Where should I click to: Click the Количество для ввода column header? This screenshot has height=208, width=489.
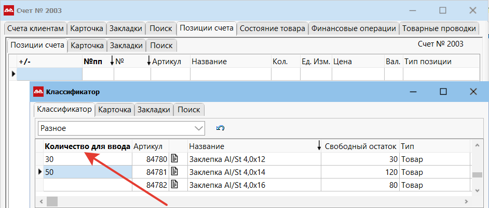pos(88,146)
